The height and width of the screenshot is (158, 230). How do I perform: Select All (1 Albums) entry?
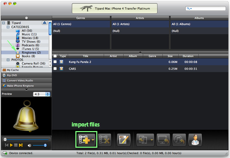(x=200, y=24)
